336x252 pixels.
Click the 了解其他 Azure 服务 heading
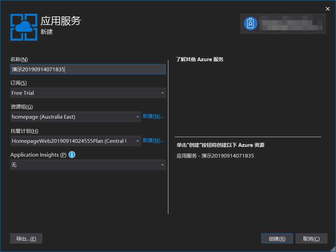(x=200, y=59)
